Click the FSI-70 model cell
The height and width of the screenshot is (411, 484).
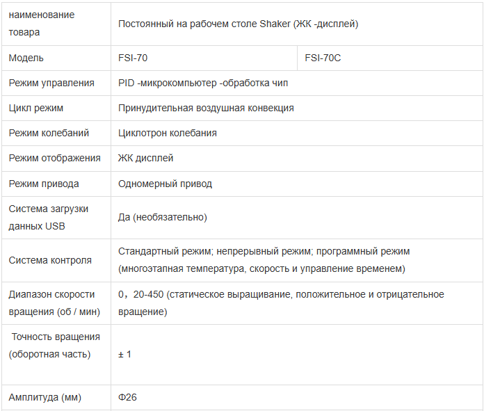click(204, 58)
